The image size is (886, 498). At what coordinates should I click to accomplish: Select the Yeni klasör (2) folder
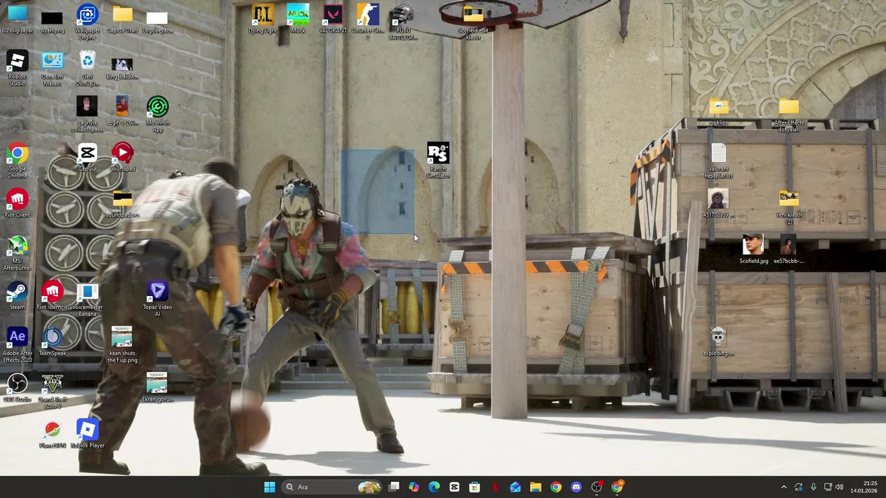(x=788, y=207)
